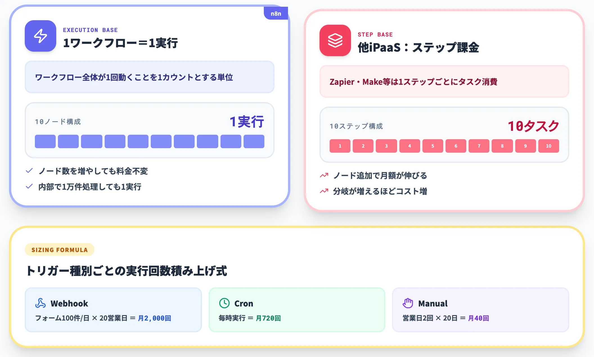Screen dimensions: 594x357
Task: Click the trend arrow beside 分岐が増えるほどコスト増
Action: pyautogui.click(x=324, y=191)
